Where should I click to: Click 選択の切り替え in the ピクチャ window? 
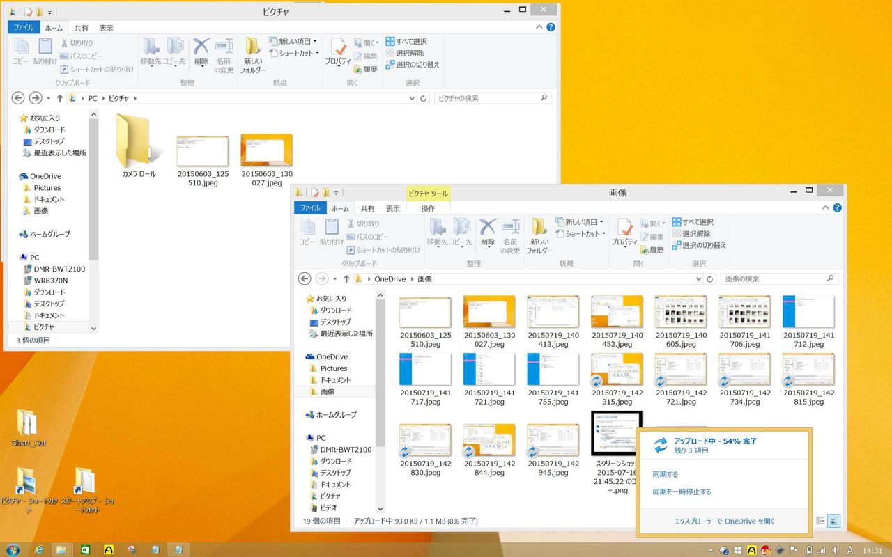tap(413, 65)
